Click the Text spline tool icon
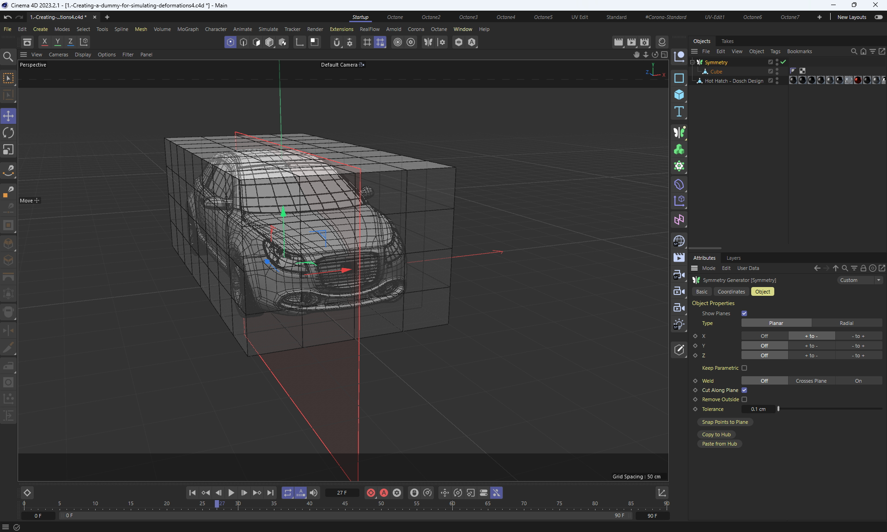Image resolution: width=887 pixels, height=532 pixels. pos(679,111)
